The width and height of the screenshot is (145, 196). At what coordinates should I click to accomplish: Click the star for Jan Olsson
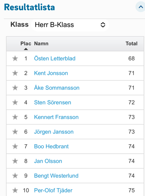coord(15,161)
